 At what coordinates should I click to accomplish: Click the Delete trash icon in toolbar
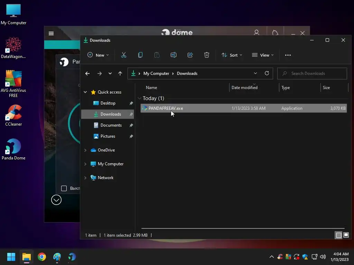pyautogui.click(x=207, y=55)
